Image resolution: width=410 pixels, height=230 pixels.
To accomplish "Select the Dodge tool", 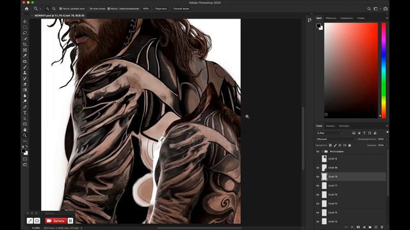I will tap(25, 101).
